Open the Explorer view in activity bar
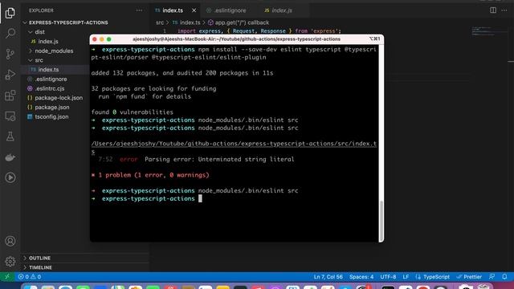The image size is (514, 289). coord(10,13)
